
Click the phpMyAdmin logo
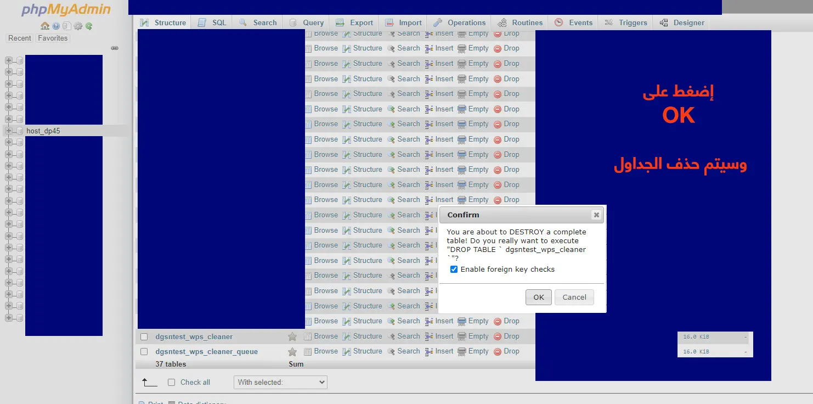(66, 10)
